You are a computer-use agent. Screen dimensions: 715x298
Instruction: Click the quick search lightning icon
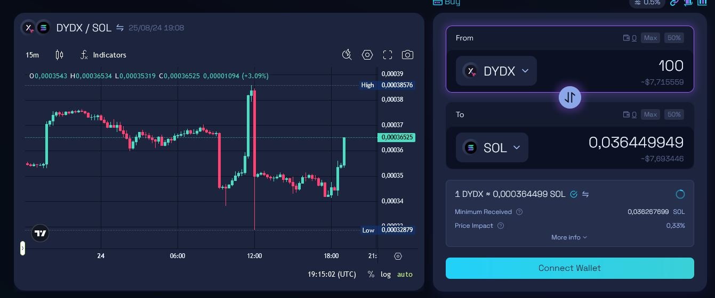347,55
